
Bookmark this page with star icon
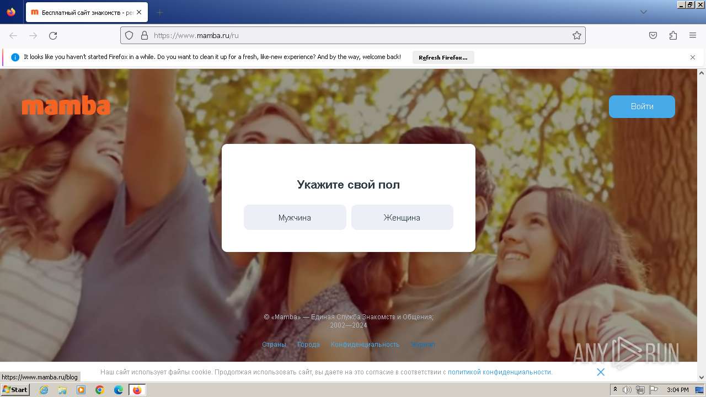click(577, 35)
